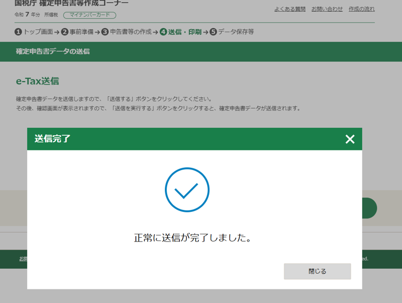Click the blue checkmark completion icon
The height and width of the screenshot is (303, 402).
(187, 190)
